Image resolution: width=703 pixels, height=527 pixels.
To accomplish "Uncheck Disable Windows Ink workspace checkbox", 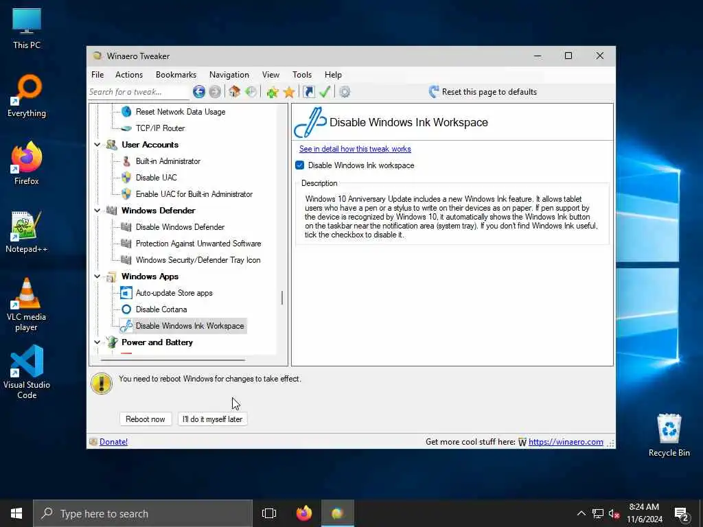I will [300, 165].
